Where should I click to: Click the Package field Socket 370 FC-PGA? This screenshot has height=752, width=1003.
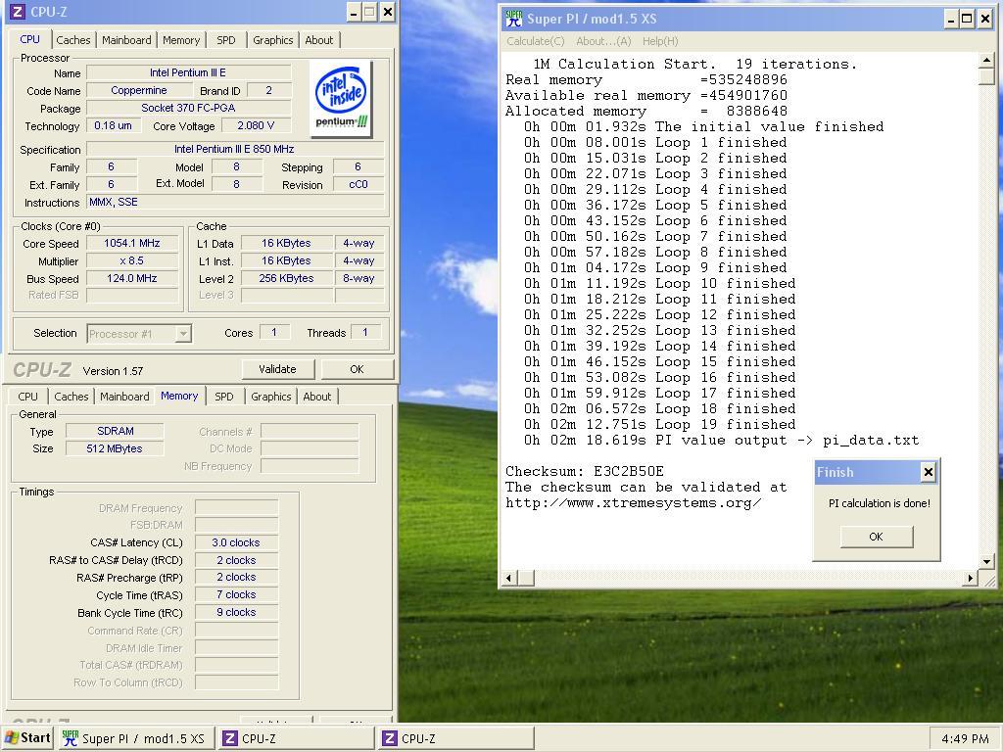pyautogui.click(x=188, y=108)
